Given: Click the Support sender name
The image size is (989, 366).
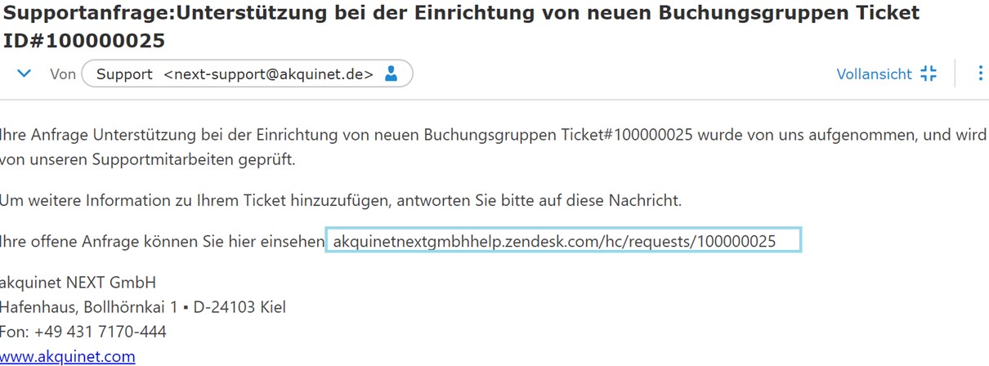Looking at the screenshot, I should 124,74.
